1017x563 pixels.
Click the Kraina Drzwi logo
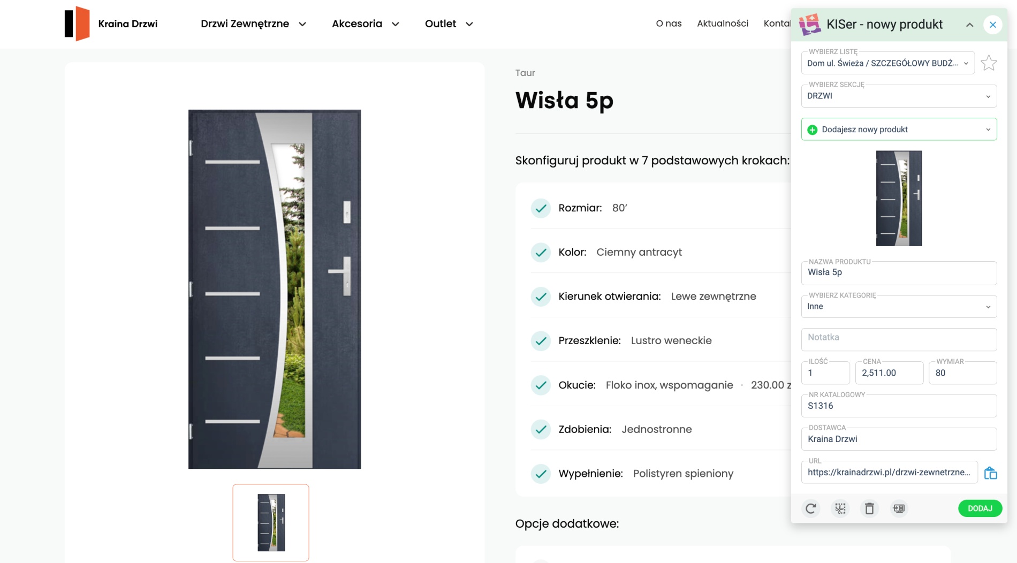[x=111, y=24]
